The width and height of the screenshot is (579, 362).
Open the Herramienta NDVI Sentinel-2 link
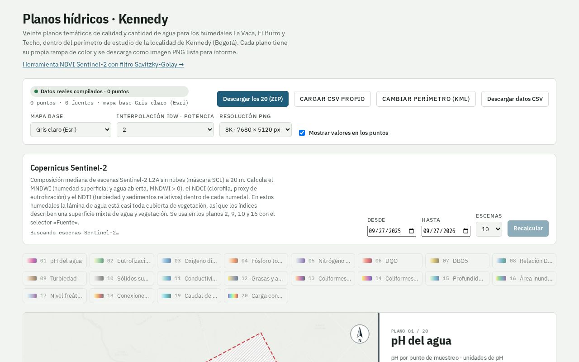pyautogui.click(x=103, y=65)
